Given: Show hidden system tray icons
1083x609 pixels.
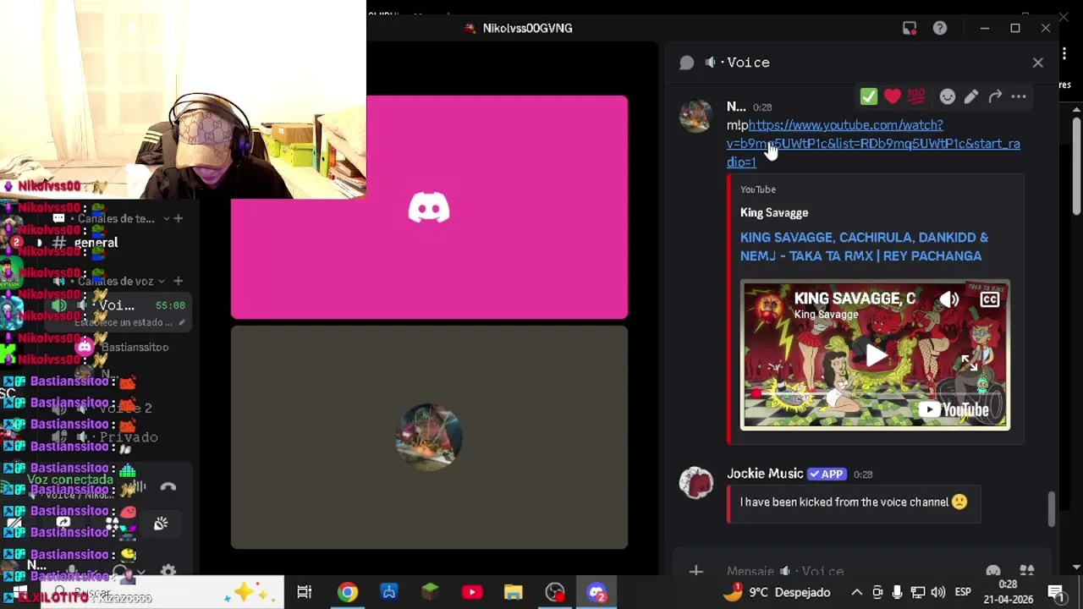Looking at the screenshot, I should [x=856, y=592].
